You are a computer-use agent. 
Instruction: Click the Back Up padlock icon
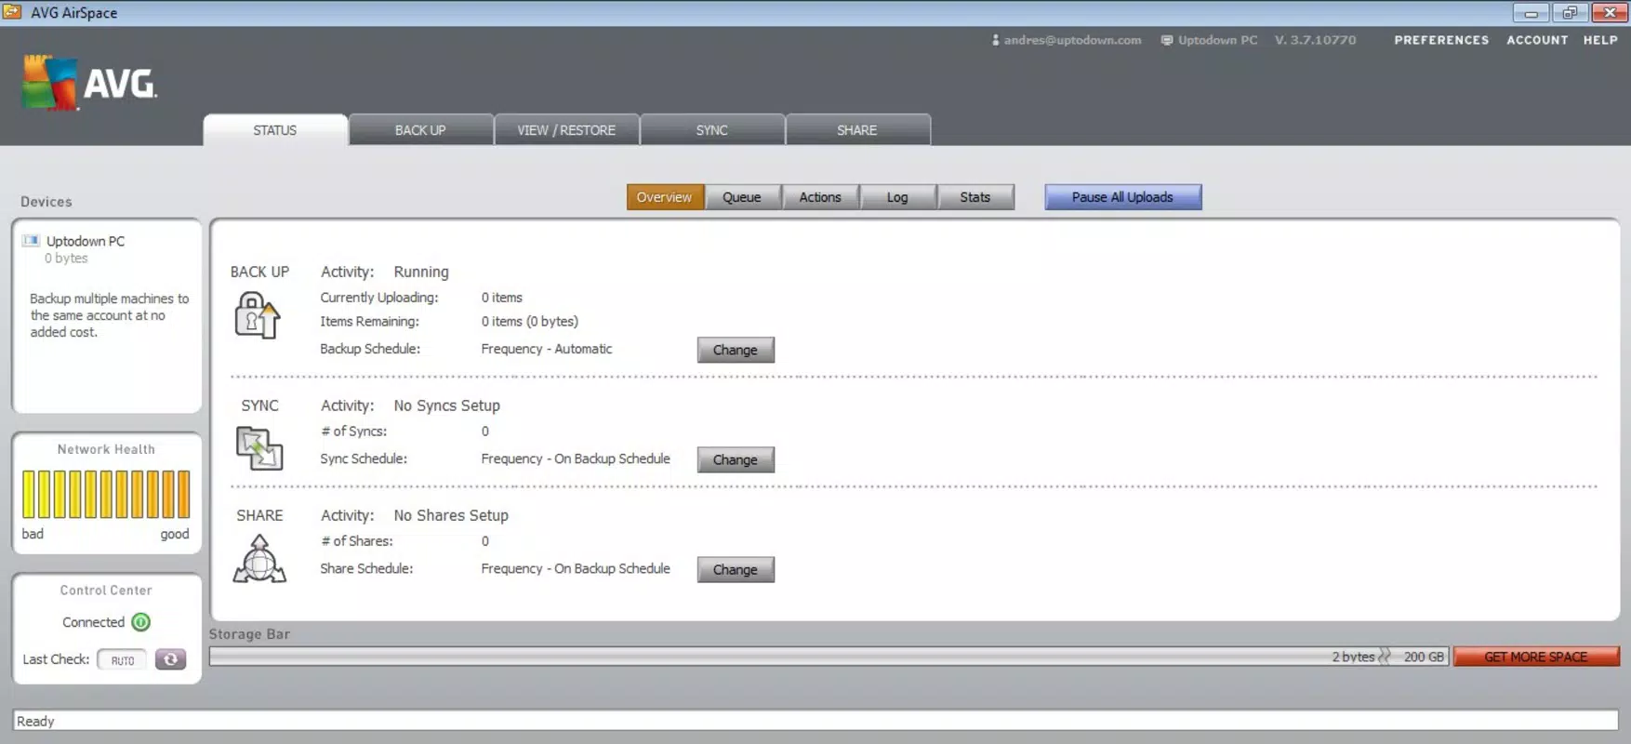258,315
